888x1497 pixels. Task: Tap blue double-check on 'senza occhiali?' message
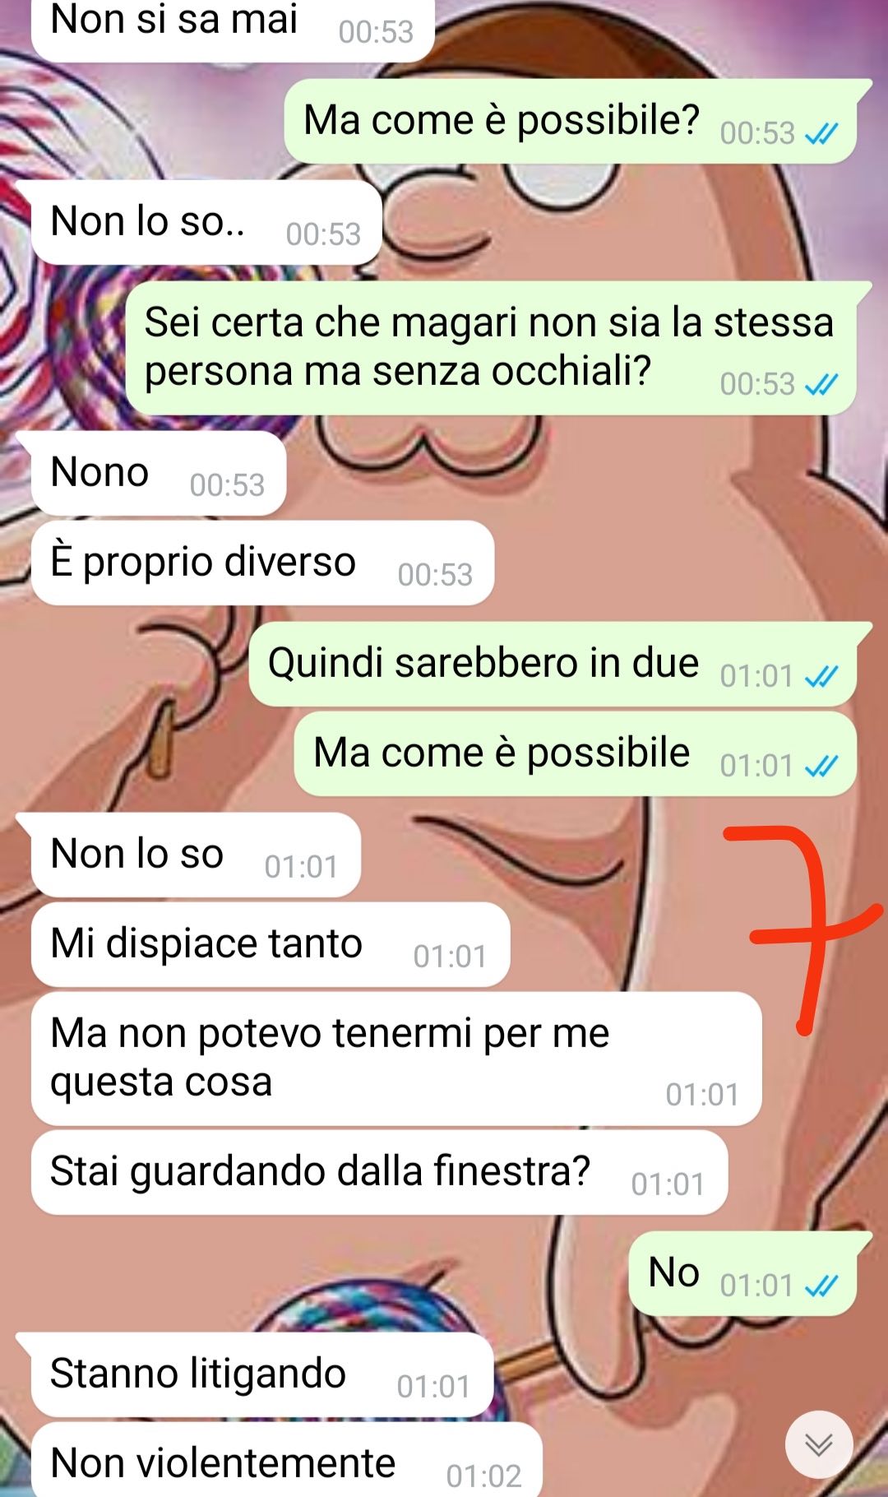click(x=821, y=384)
